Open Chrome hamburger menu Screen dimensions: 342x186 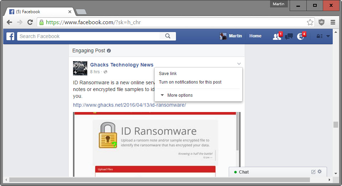click(x=333, y=22)
